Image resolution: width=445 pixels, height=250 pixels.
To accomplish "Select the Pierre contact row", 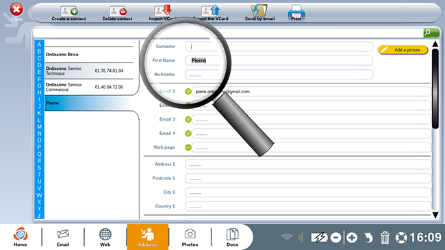I will pyautogui.click(x=89, y=103).
